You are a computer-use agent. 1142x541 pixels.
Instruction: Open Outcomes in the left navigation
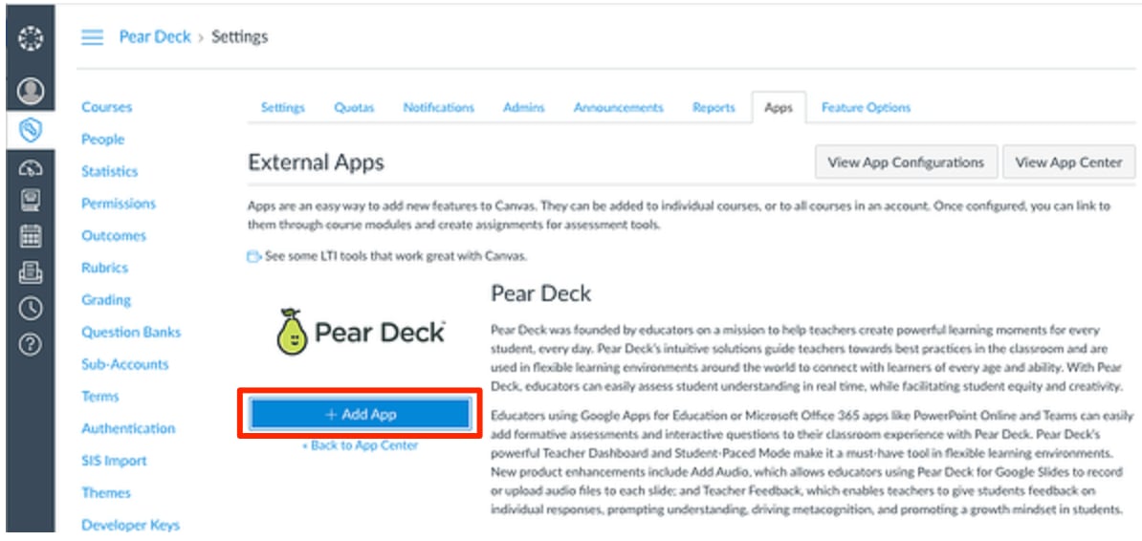(x=114, y=235)
